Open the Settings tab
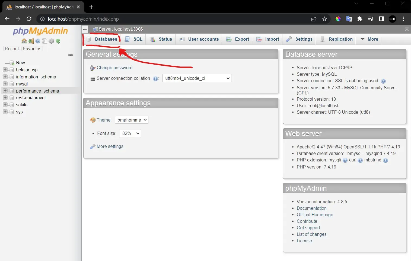 pos(299,39)
